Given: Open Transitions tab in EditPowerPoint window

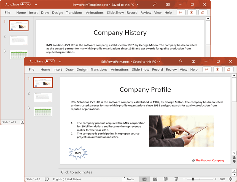Looking at the screenshot, I should click(99, 70).
